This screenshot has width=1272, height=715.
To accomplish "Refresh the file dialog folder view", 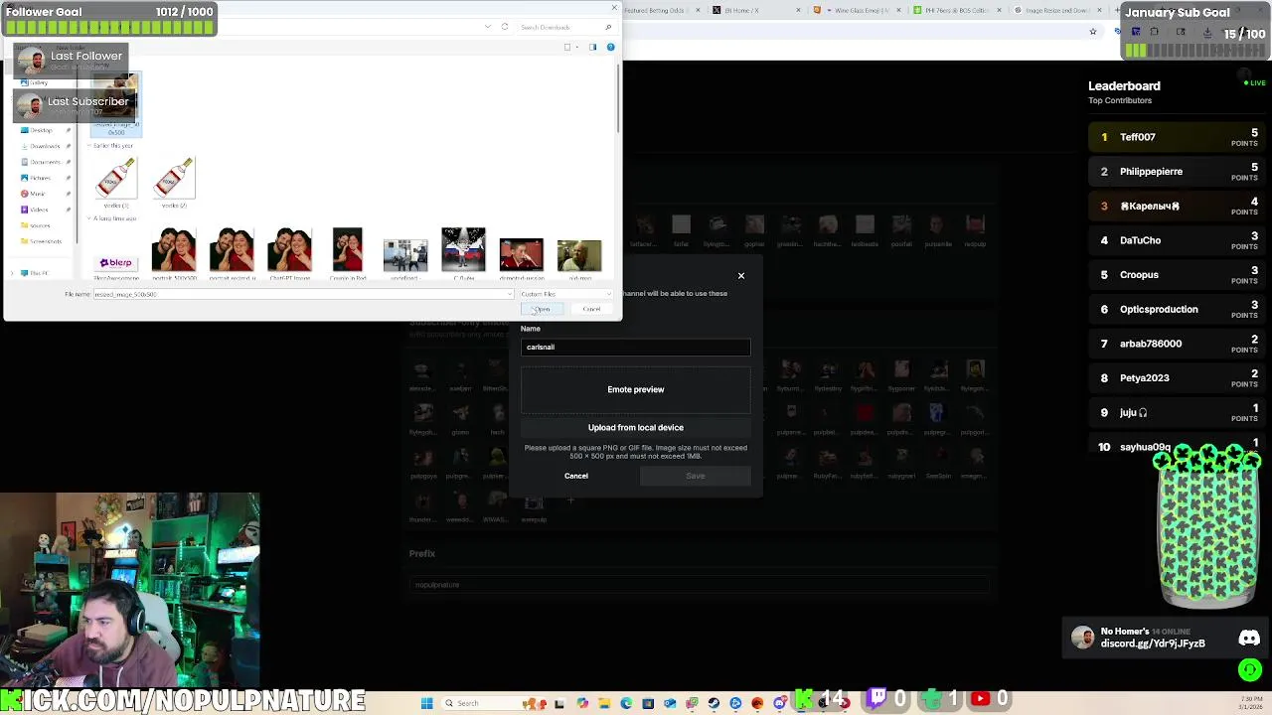I will [505, 27].
